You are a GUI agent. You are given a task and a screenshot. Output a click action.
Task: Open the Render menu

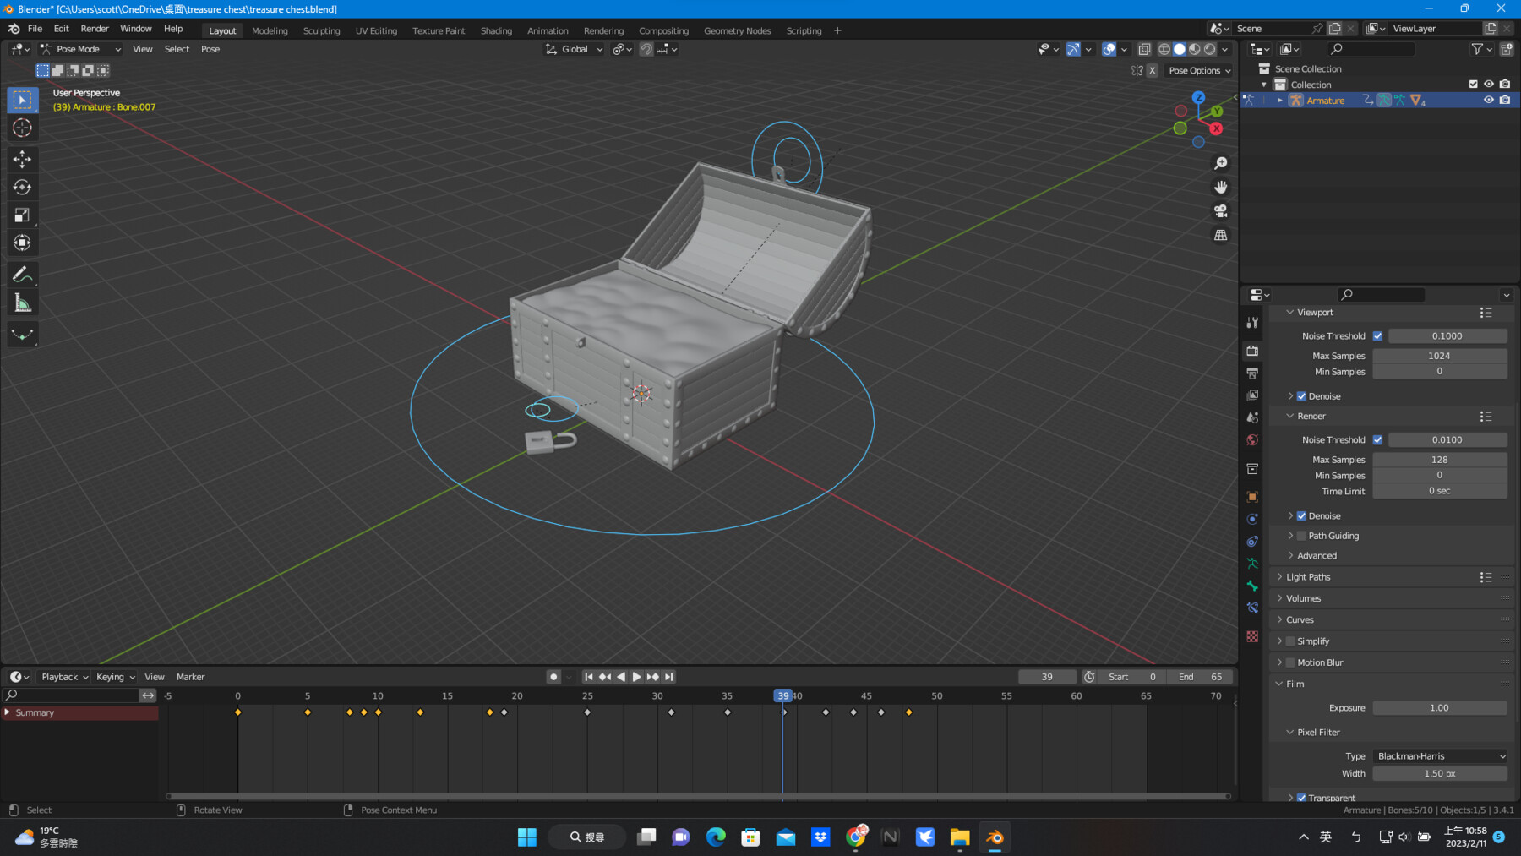95,28
